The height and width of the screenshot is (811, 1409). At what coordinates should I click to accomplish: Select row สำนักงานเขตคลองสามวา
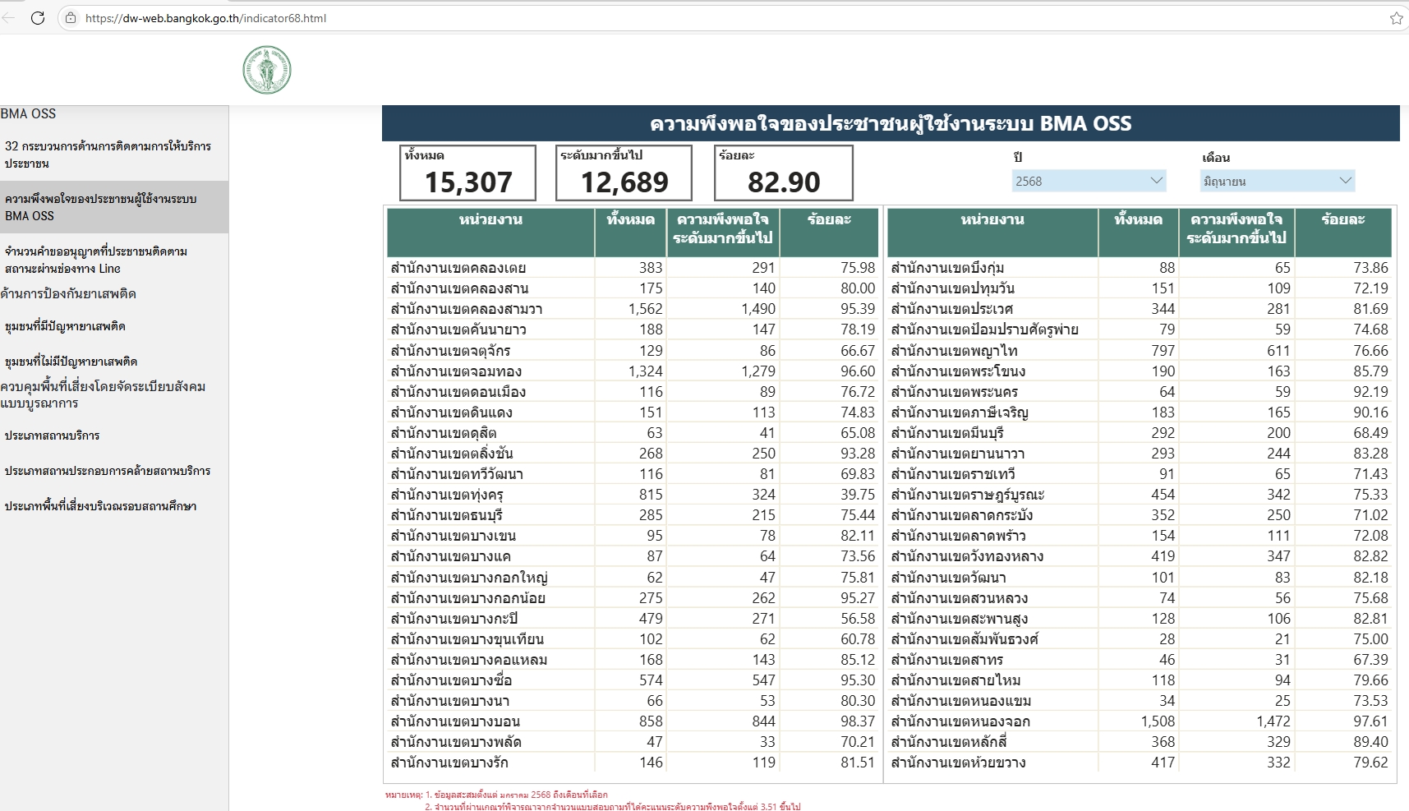[633, 309]
